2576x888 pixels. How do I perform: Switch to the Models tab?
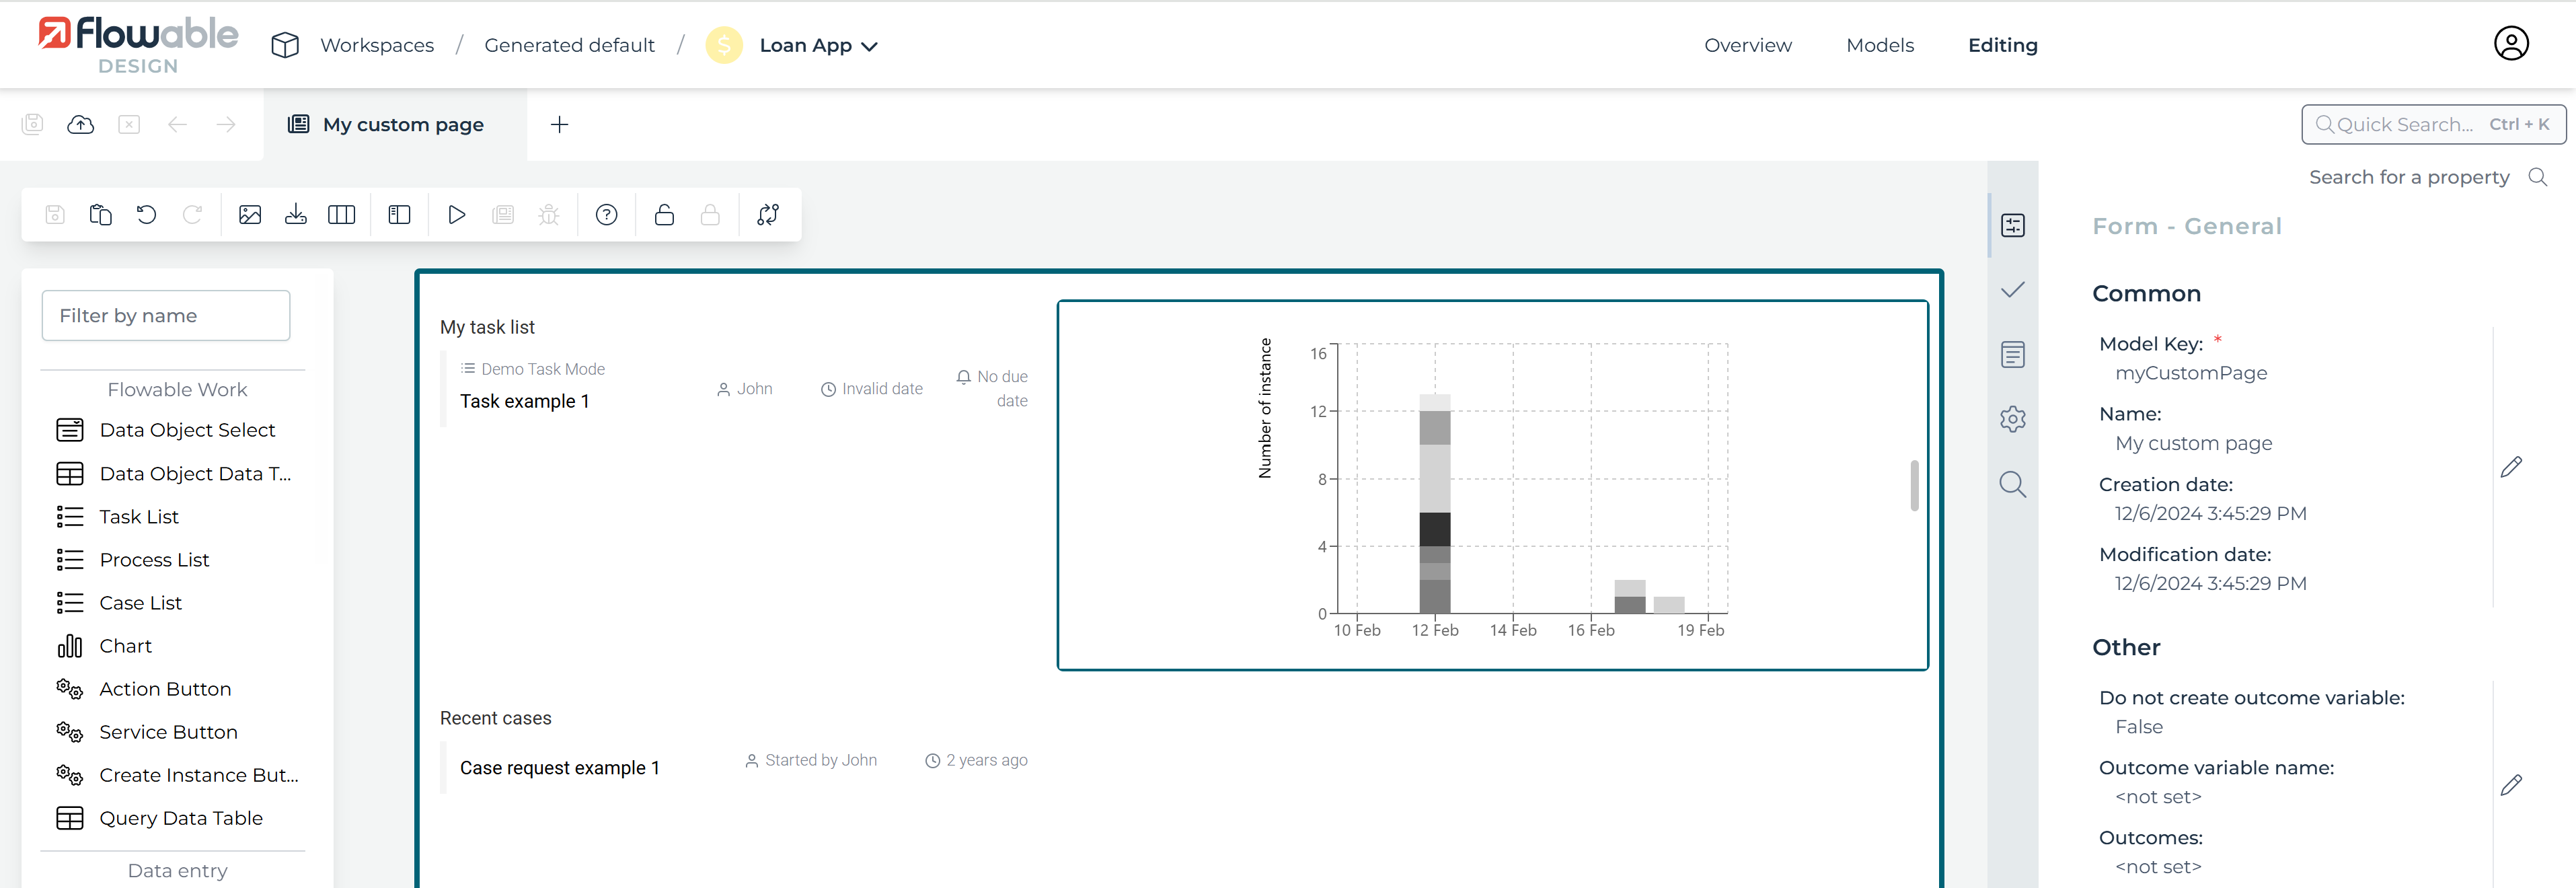tap(1879, 45)
